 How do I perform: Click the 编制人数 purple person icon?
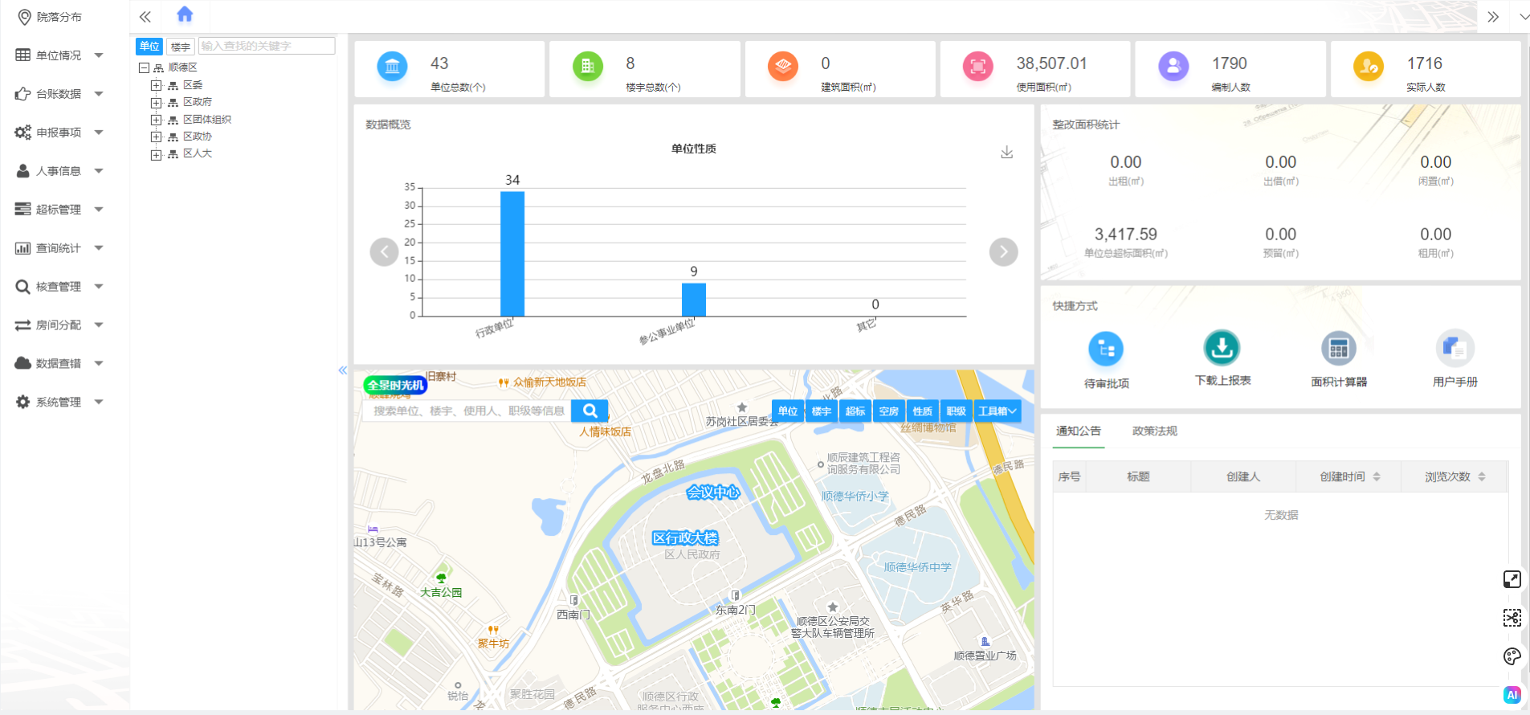[1173, 67]
